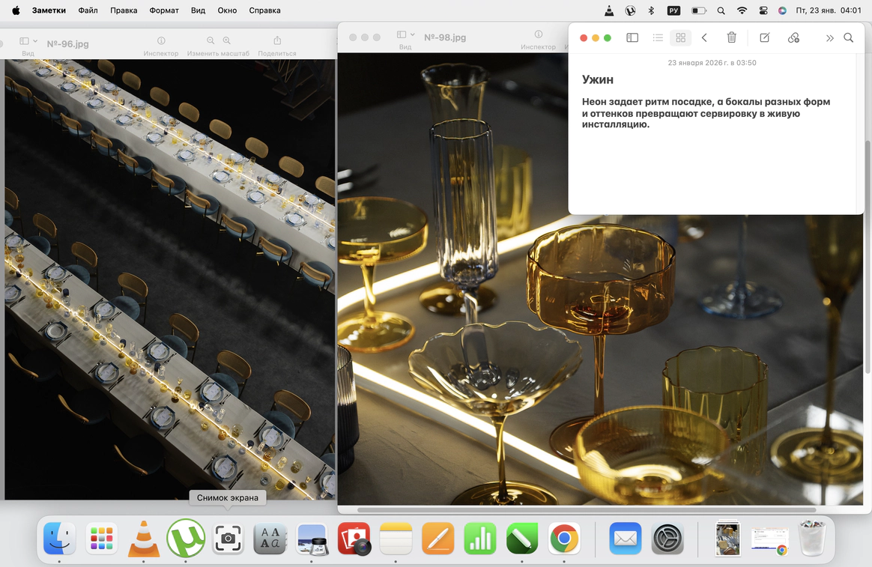Open the Формат menu

coord(163,10)
